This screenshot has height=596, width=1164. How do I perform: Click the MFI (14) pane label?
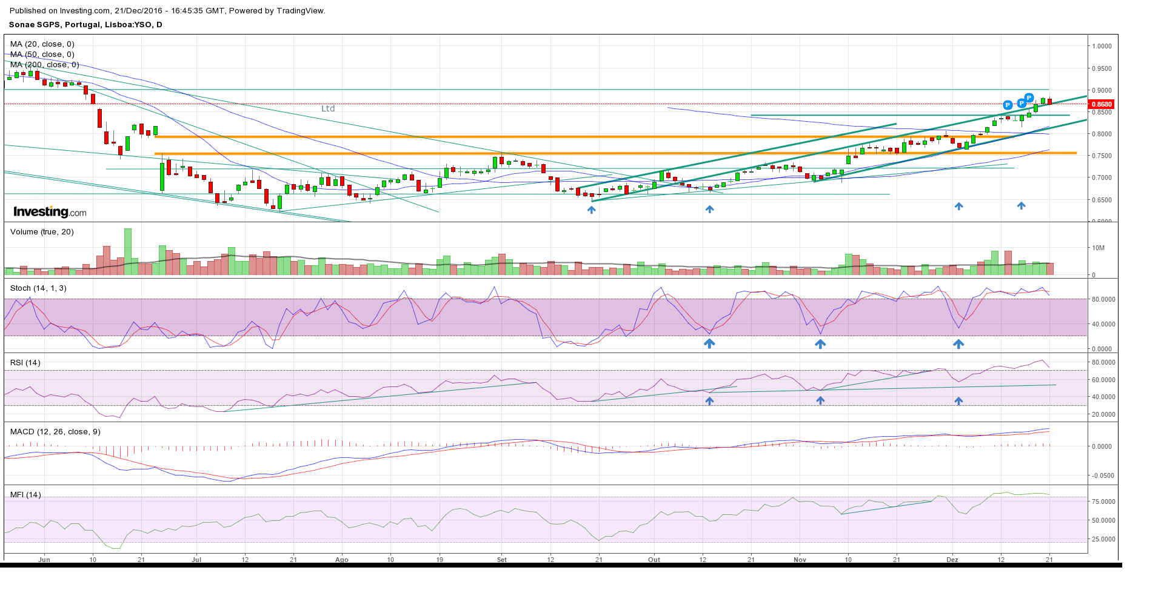25,495
